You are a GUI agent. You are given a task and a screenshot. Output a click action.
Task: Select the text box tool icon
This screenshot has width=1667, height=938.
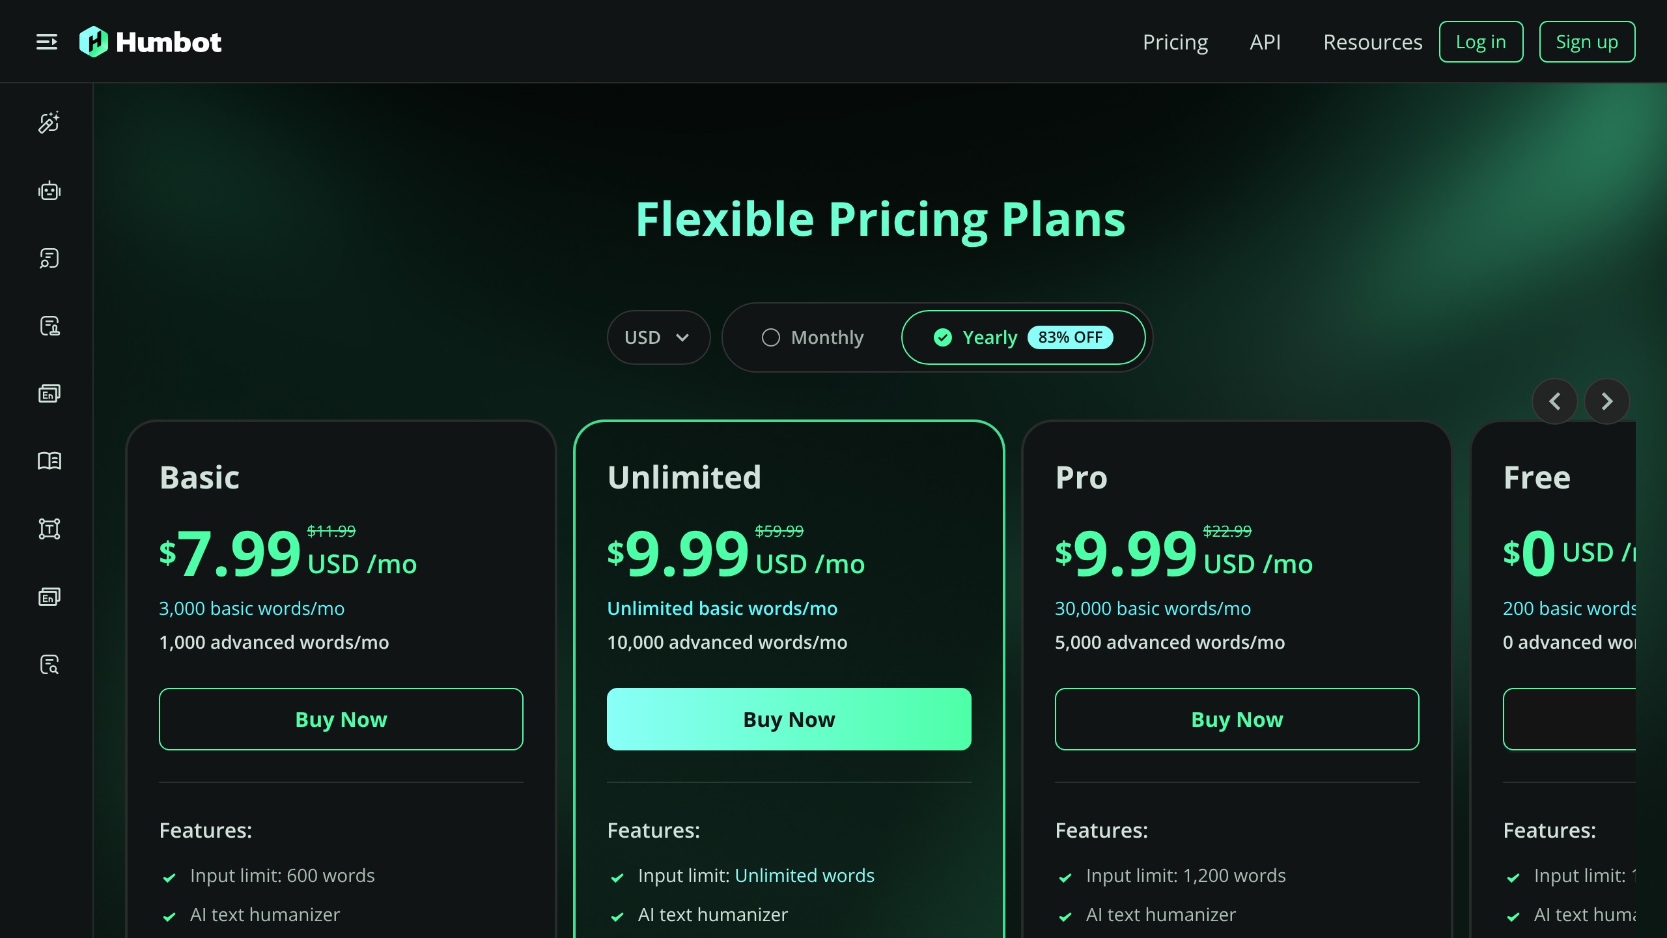click(x=49, y=528)
